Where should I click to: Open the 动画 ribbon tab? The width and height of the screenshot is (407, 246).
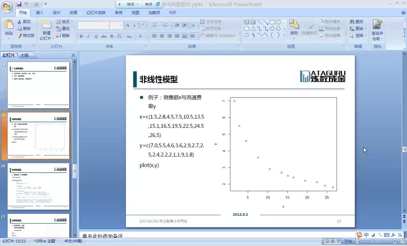point(73,12)
